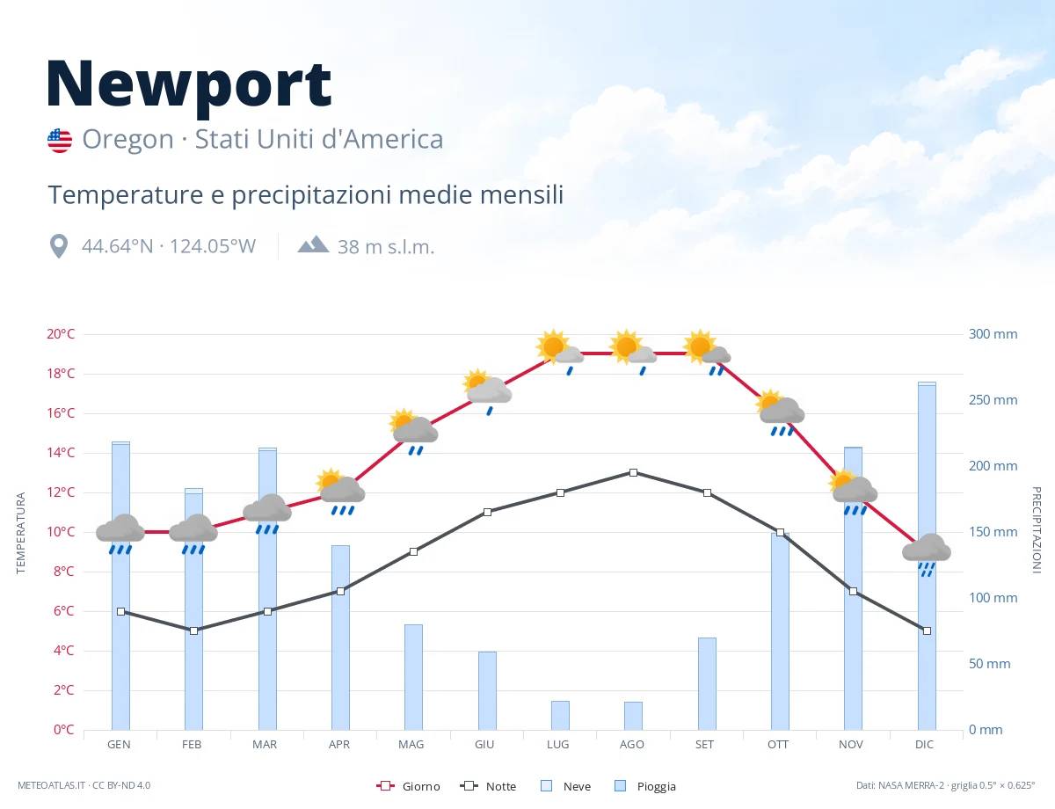The width and height of the screenshot is (1055, 809).
Task: Click the April night temperature point at 7°C
Action: (340, 591)
